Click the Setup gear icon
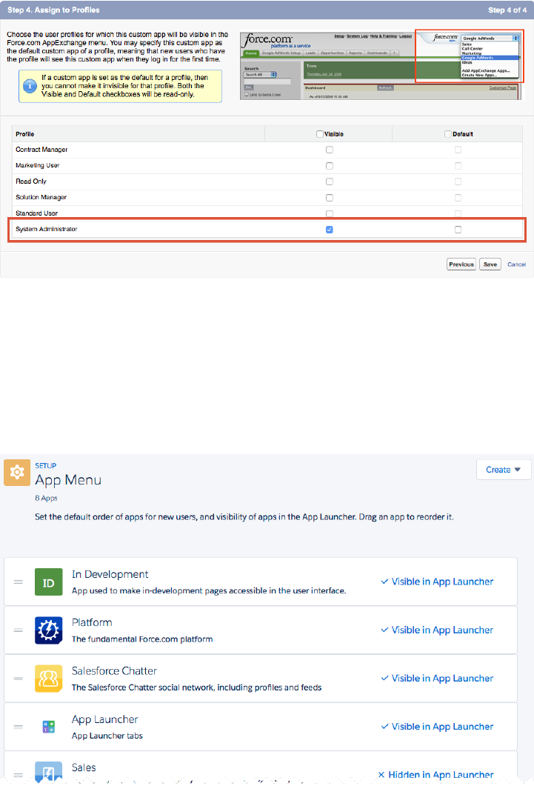Viewport: 534px width, 786px height. pyautogui.click(x=17, y=472)
